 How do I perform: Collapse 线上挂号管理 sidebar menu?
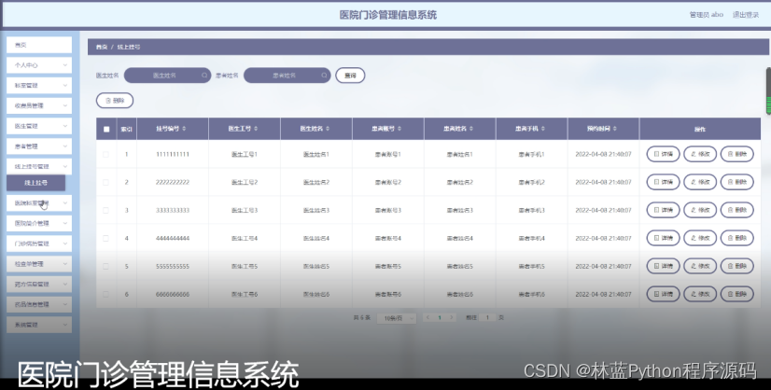[39, 167]
